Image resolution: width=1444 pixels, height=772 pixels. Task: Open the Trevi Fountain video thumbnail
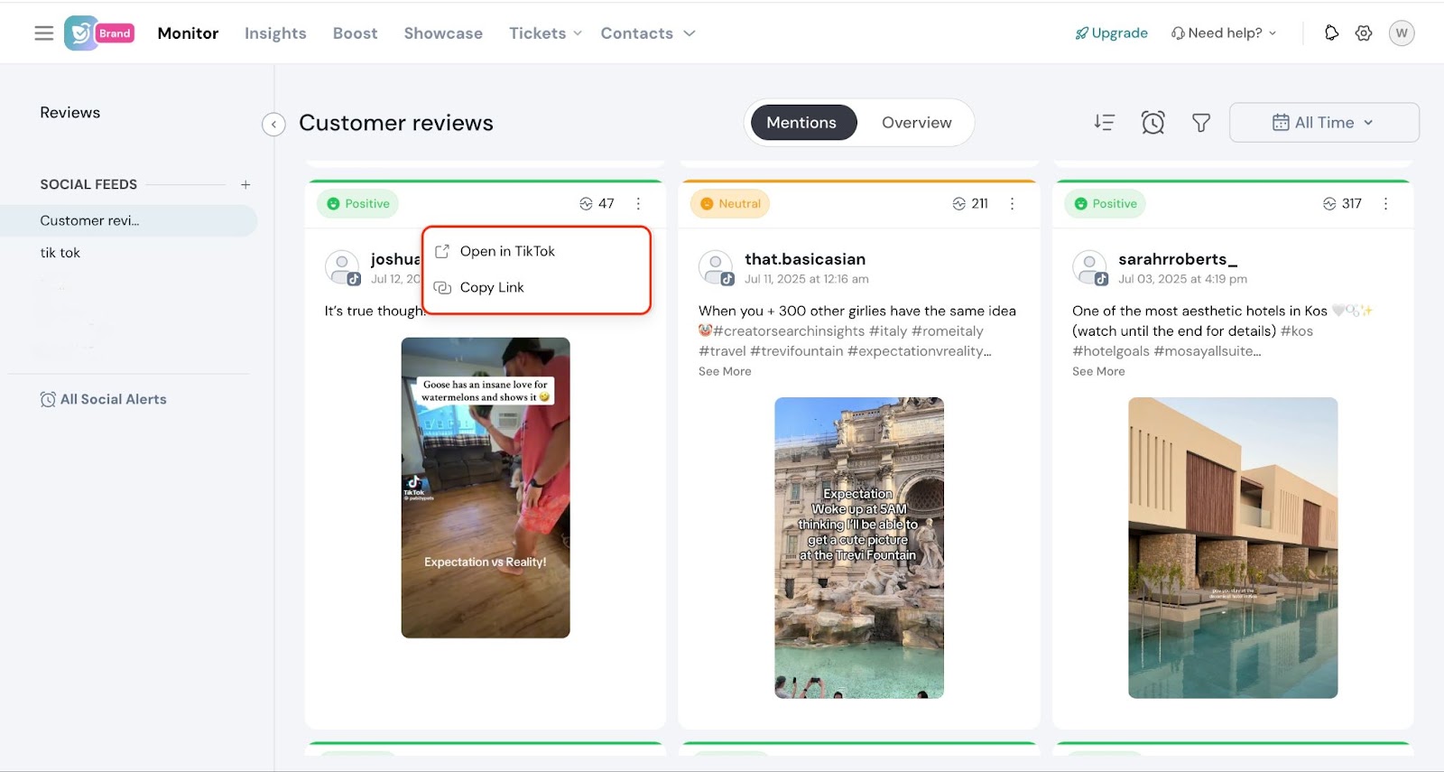click(858, 547)
